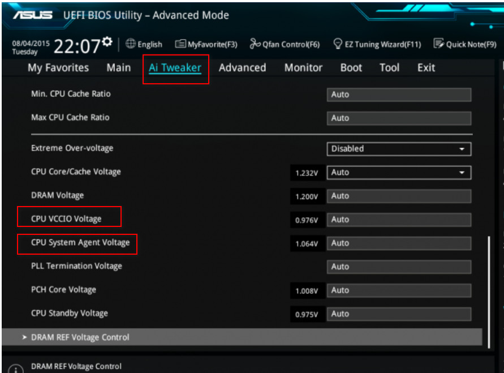The height and width of the screenshot is (373, 504).
Task: Click the vertical scrollbar thumb
Action: pyautogui.click(x=489, y=292)
